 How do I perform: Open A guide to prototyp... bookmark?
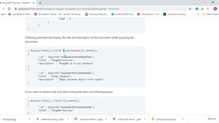pyautogui.click(x=175, y=14)
